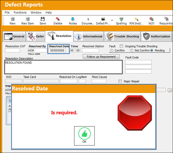Viewport: 173px width, 153px height.
Task: Open the Window menu
Action: (x=36, y=12)
